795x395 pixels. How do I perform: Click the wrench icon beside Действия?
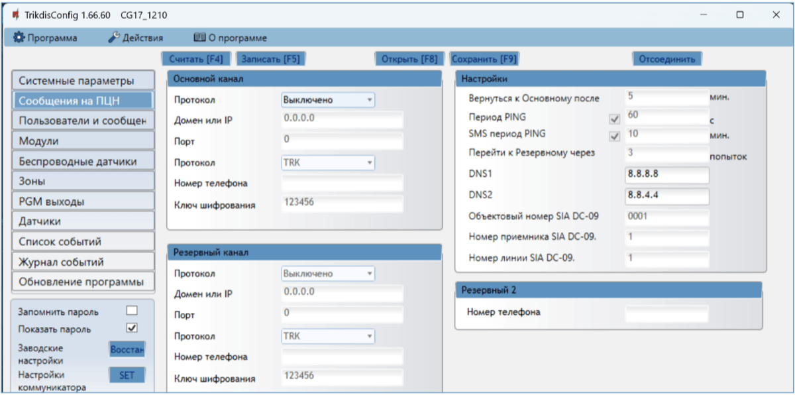tap(113, 38)
